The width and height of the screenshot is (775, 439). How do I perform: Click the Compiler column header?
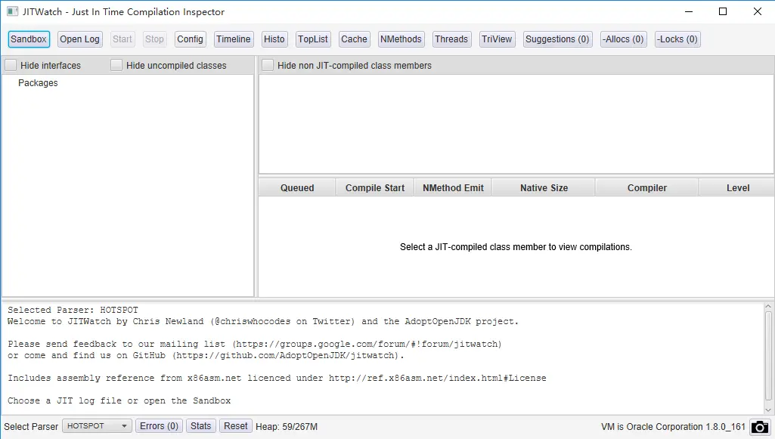(647, 188)
